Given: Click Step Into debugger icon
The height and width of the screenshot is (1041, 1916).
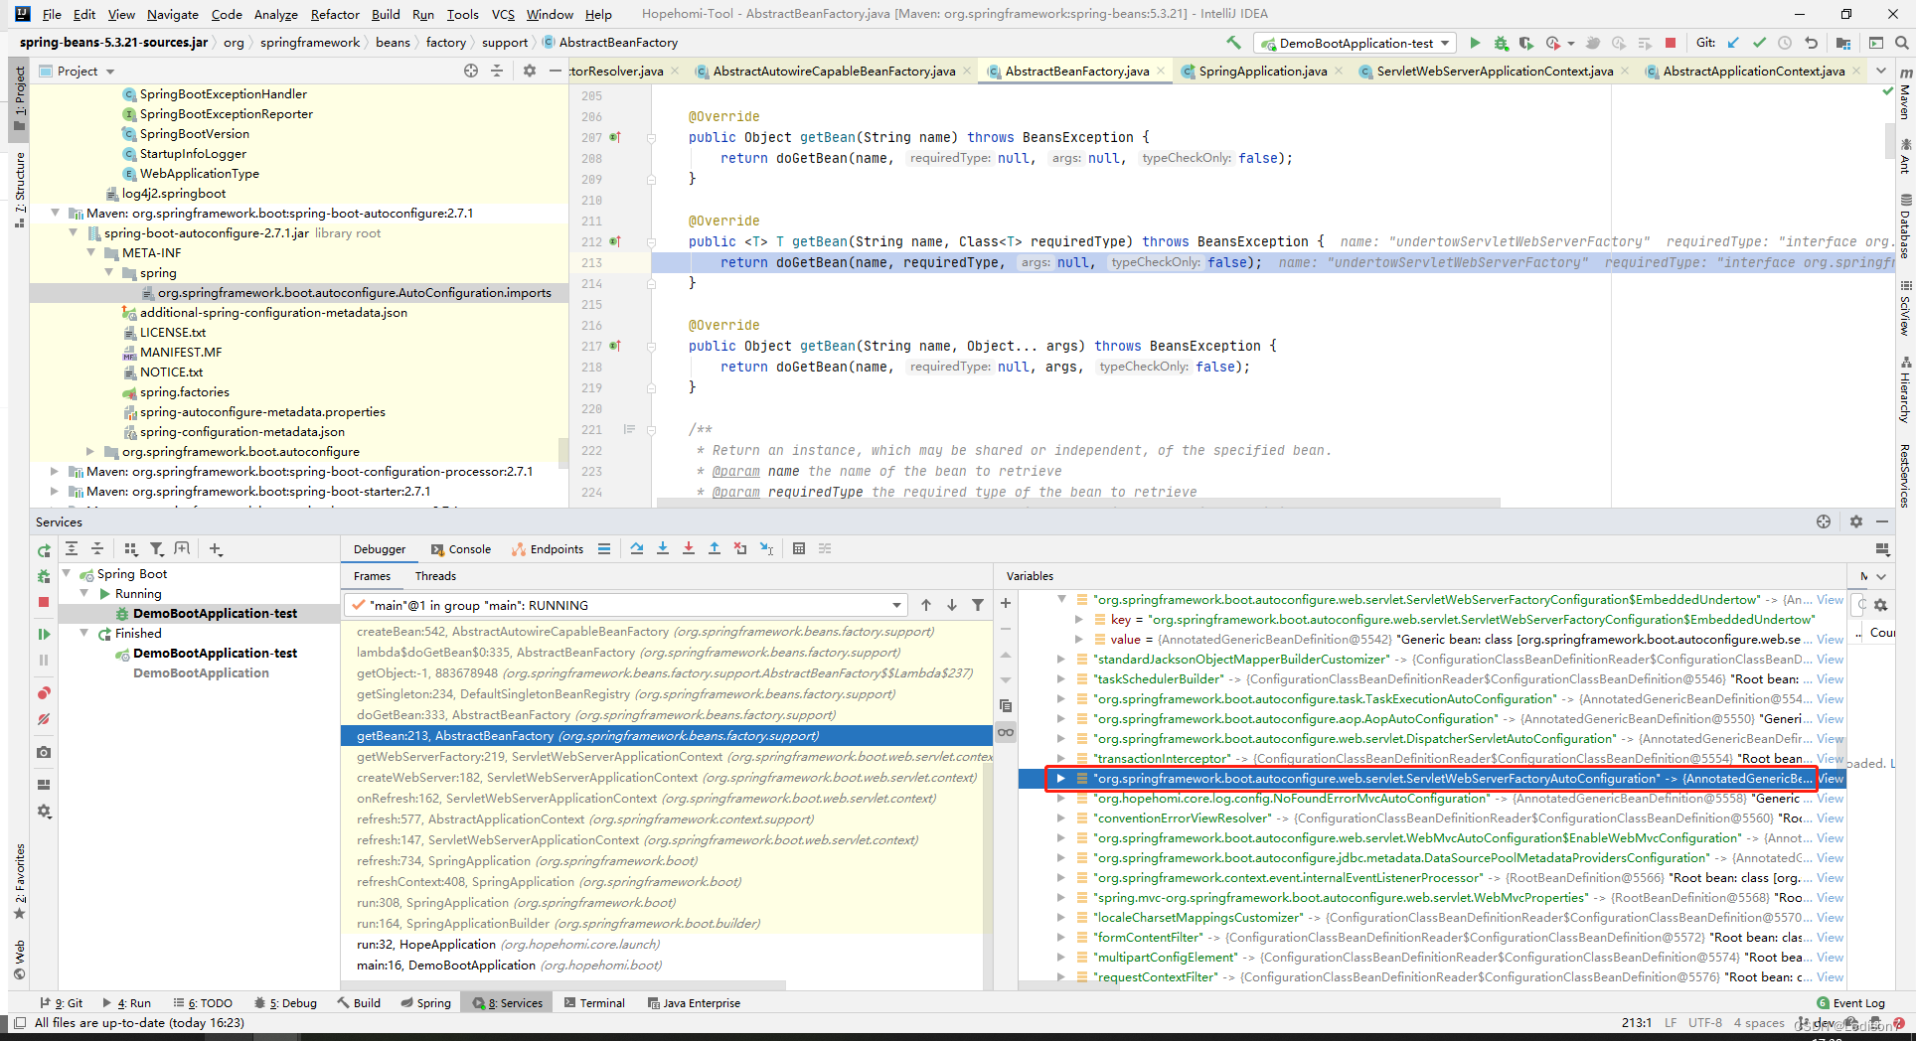Looking at the screenshot, I should click(663, 548).
